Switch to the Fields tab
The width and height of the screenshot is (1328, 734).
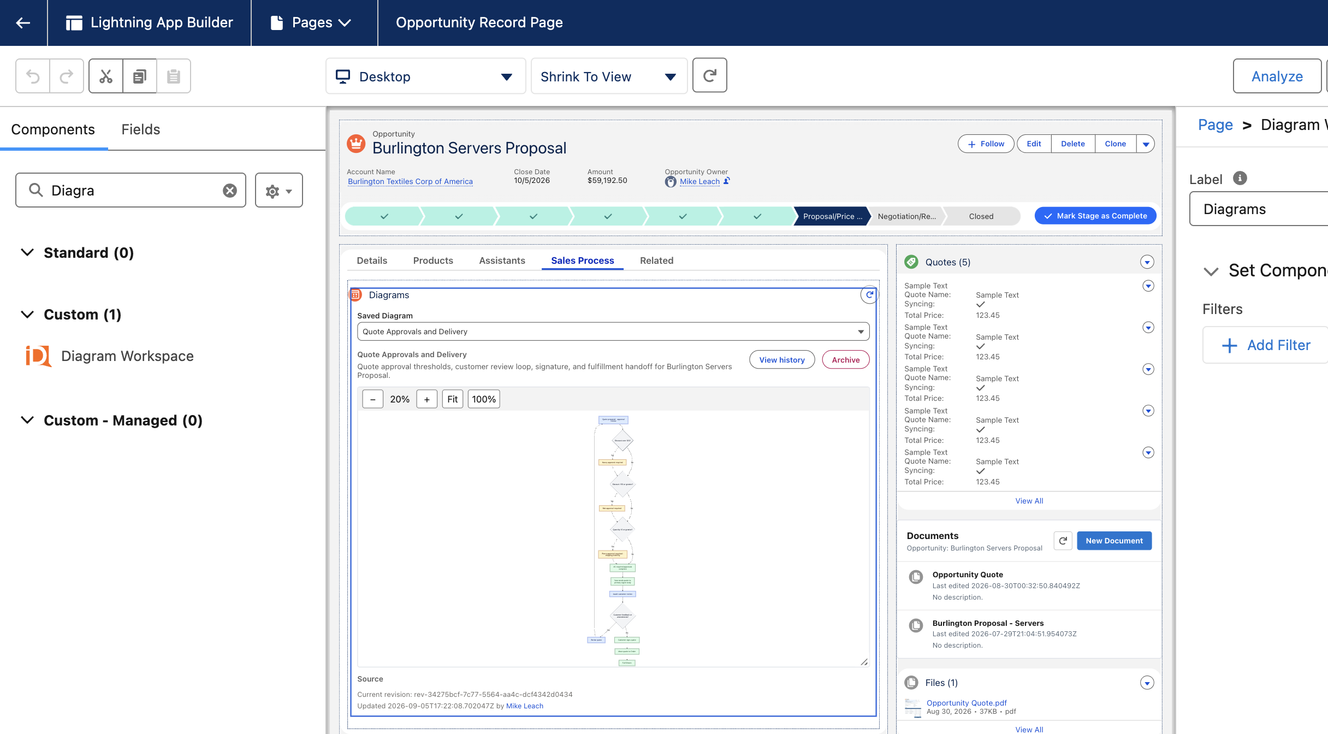(x=140, y=129)
